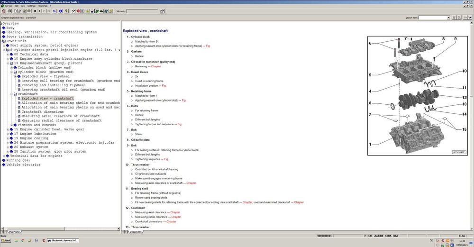
Task: Click the book icon beside Body
Action: click(x=4, y=28)
